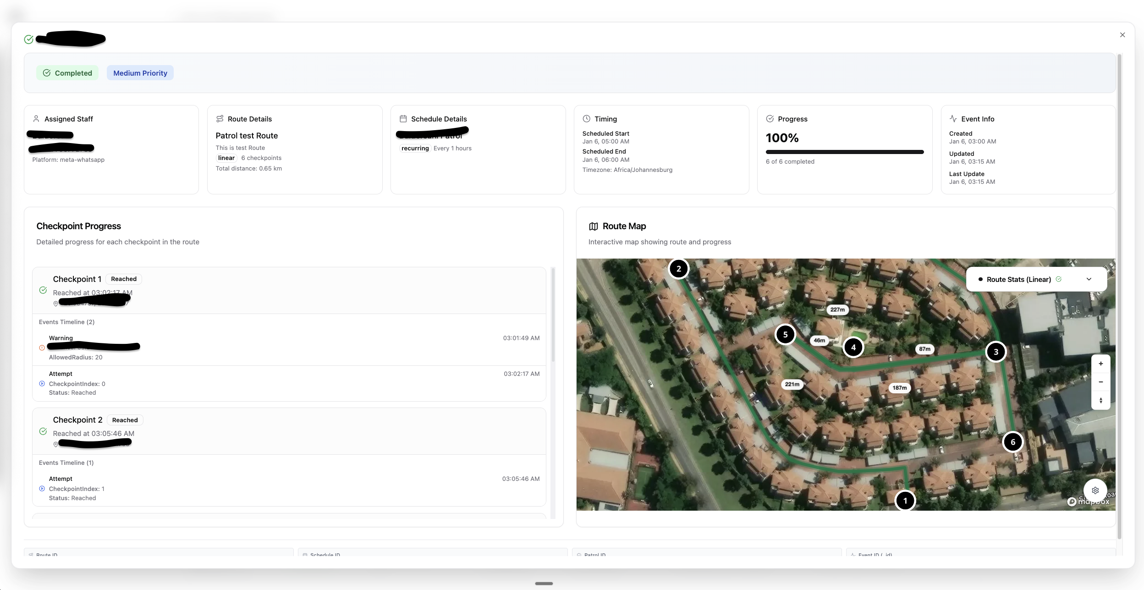Click the 6 of 6 progress bar
1144x590 pixels.
pos(845,151)
